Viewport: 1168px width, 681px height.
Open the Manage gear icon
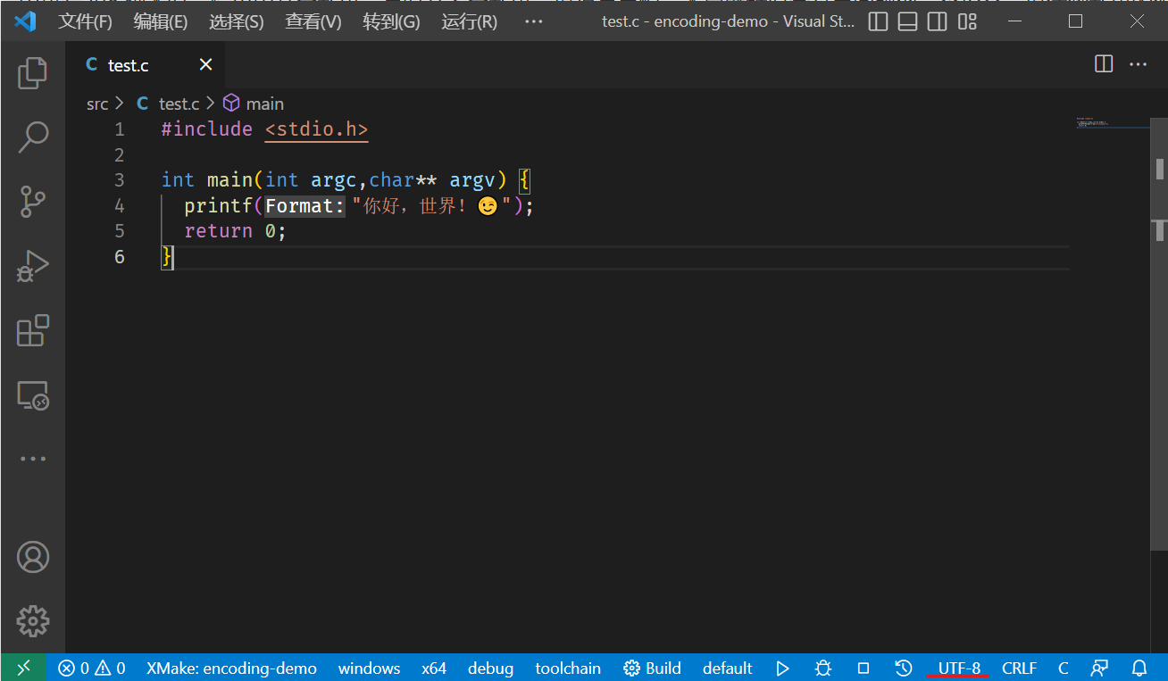pyautogui.click(x=33, y=620)
